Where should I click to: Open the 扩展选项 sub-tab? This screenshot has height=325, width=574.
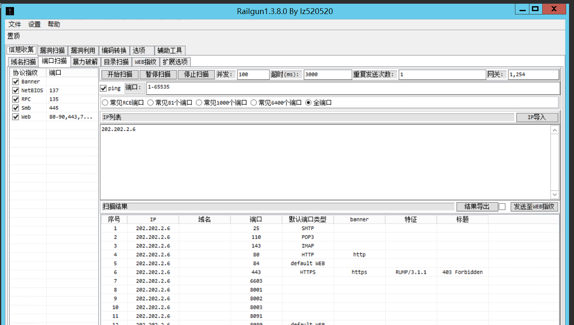coord(175,62)
